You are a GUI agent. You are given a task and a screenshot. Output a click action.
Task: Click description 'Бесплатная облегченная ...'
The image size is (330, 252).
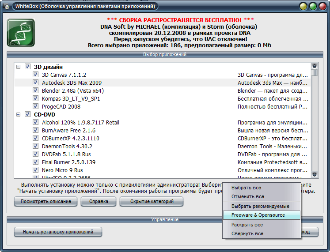tap(273, 99)
